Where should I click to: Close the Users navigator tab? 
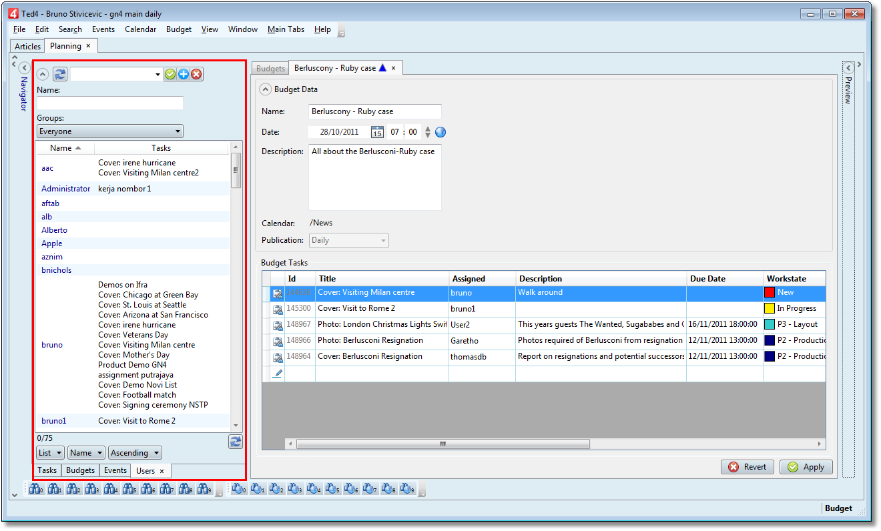tap(162, 471)
